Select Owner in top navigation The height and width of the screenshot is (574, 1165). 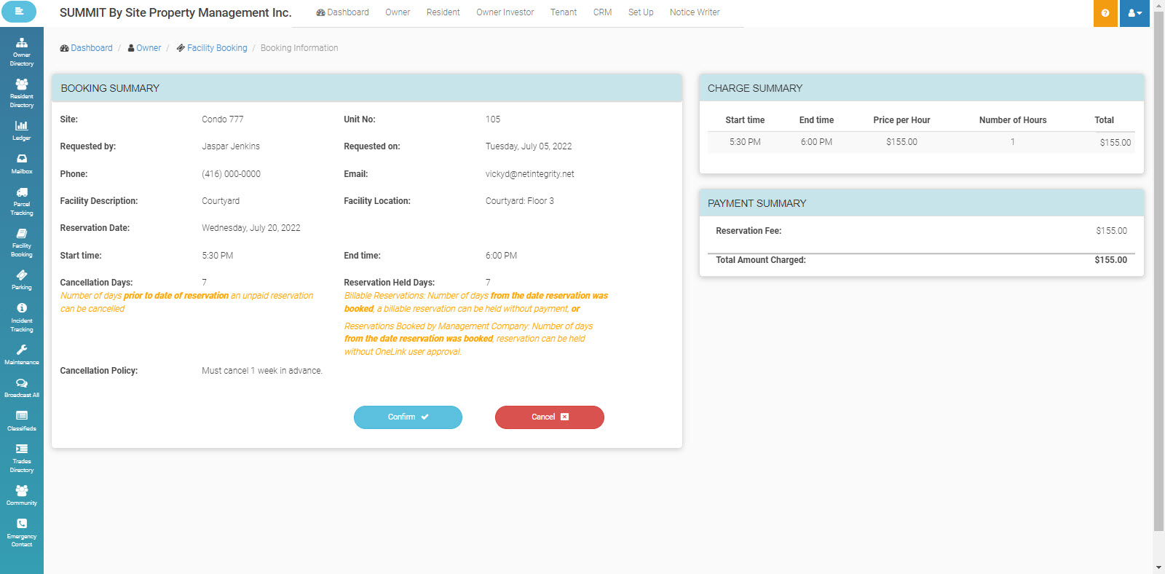tap(398, 12)
